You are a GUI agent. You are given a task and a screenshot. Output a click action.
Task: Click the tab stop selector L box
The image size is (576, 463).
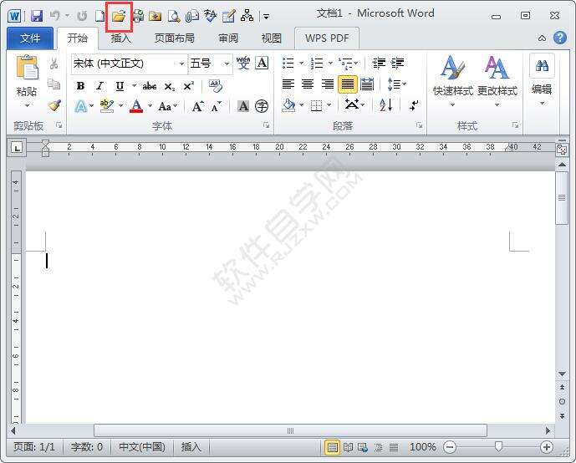(x=17, y=148)
